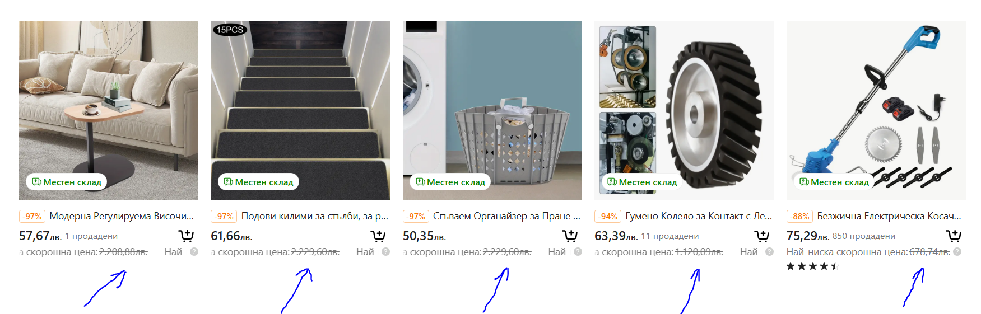Open the 'Подови килими за стълби' title
The height and width of the screenshot is (314, 981).
pos(315,216)
